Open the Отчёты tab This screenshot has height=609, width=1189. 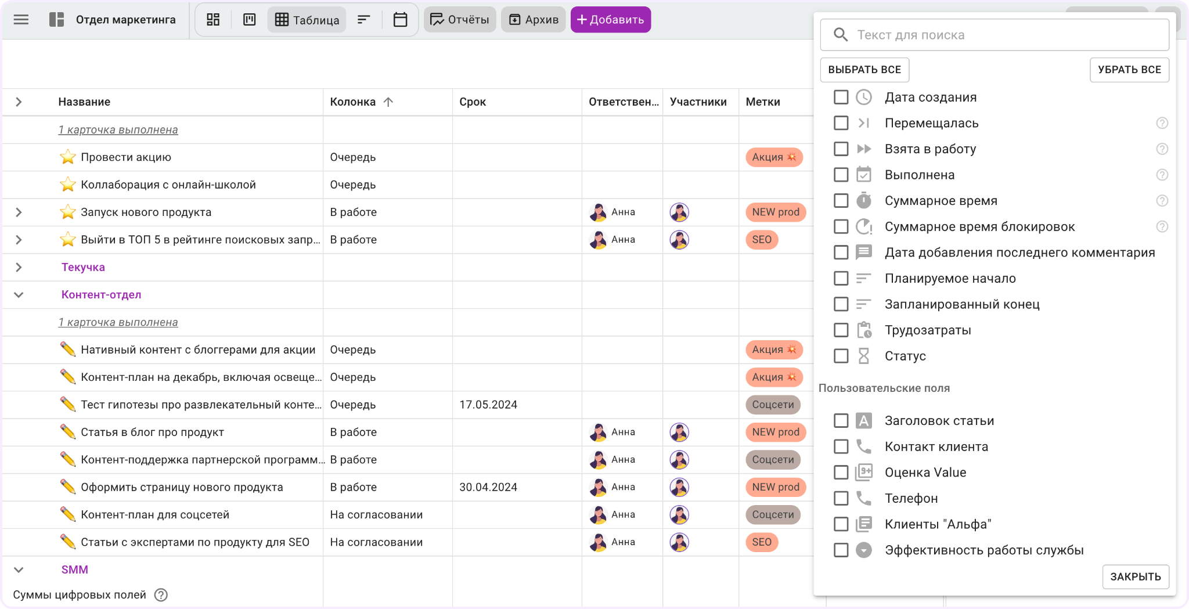pyautogui.click(x=459, y=20)
